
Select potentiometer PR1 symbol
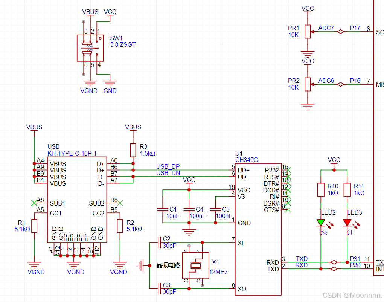point(308,32)
